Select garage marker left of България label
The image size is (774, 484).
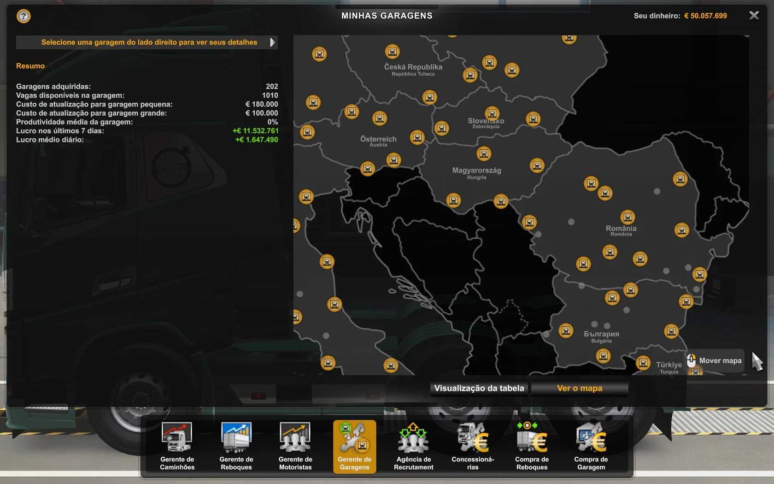point(566,331)
